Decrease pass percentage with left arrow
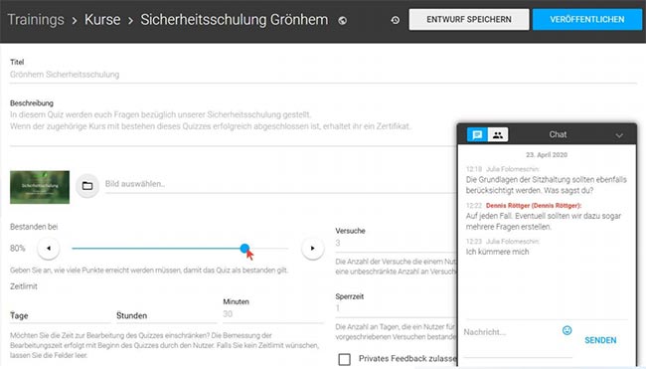Screen dimensions: 646x369 [49, 249]
